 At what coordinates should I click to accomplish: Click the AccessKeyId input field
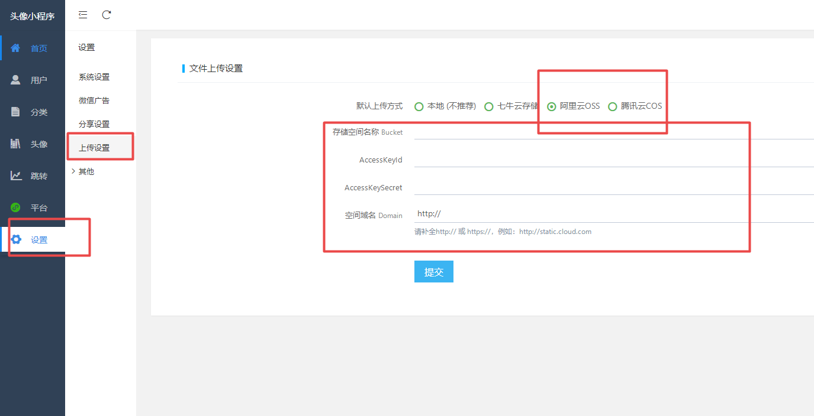(614, 160)
